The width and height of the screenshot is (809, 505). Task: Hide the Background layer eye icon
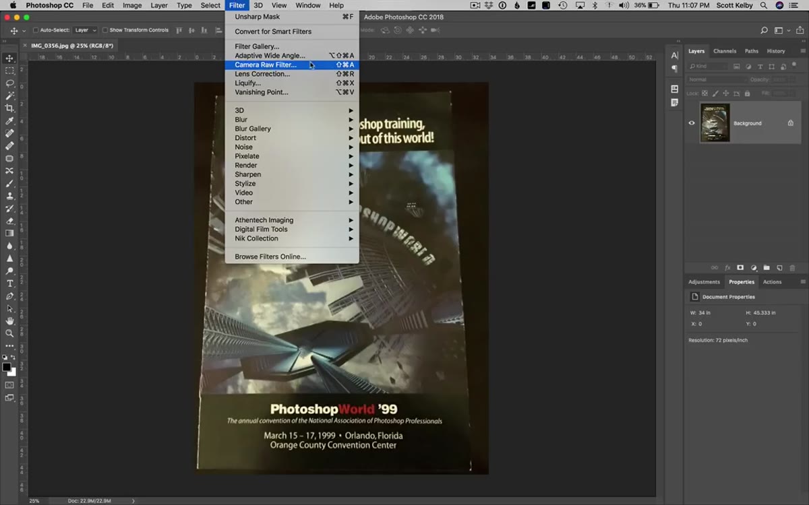point(692,123)
